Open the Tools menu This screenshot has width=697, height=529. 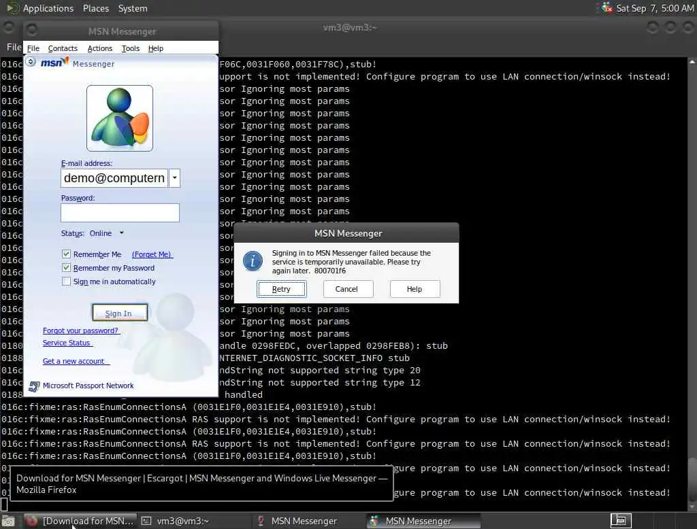tap(130, 48)
